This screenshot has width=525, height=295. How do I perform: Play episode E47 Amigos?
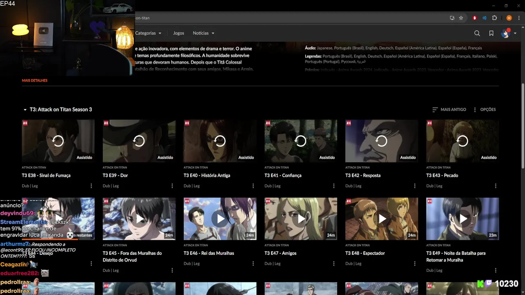[301, 219]
